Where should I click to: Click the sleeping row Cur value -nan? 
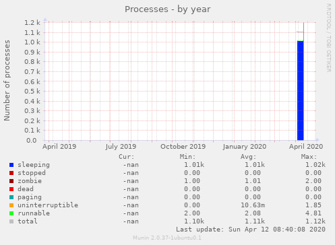click(x=131, y=165)
